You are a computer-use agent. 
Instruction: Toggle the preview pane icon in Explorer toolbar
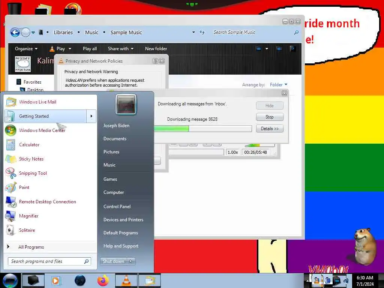click(279, 48)
